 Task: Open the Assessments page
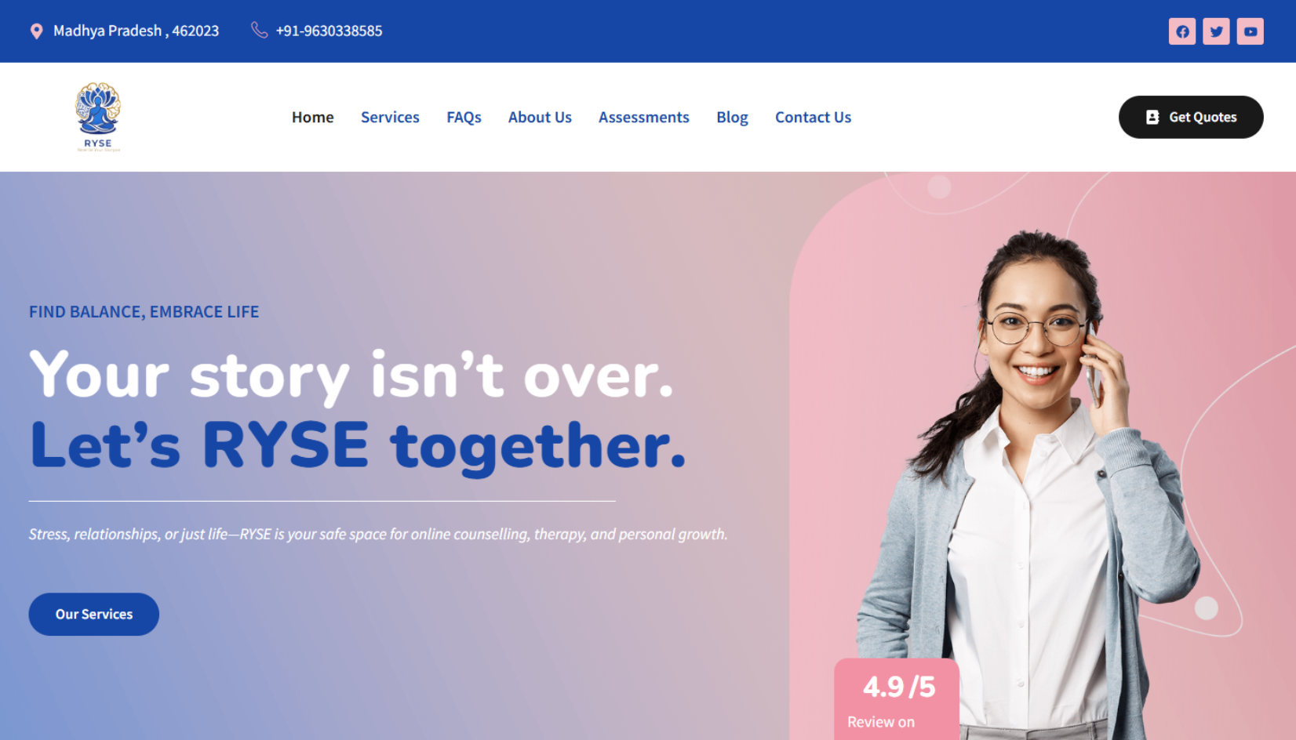pyautogui.click(x=644, y=117)
